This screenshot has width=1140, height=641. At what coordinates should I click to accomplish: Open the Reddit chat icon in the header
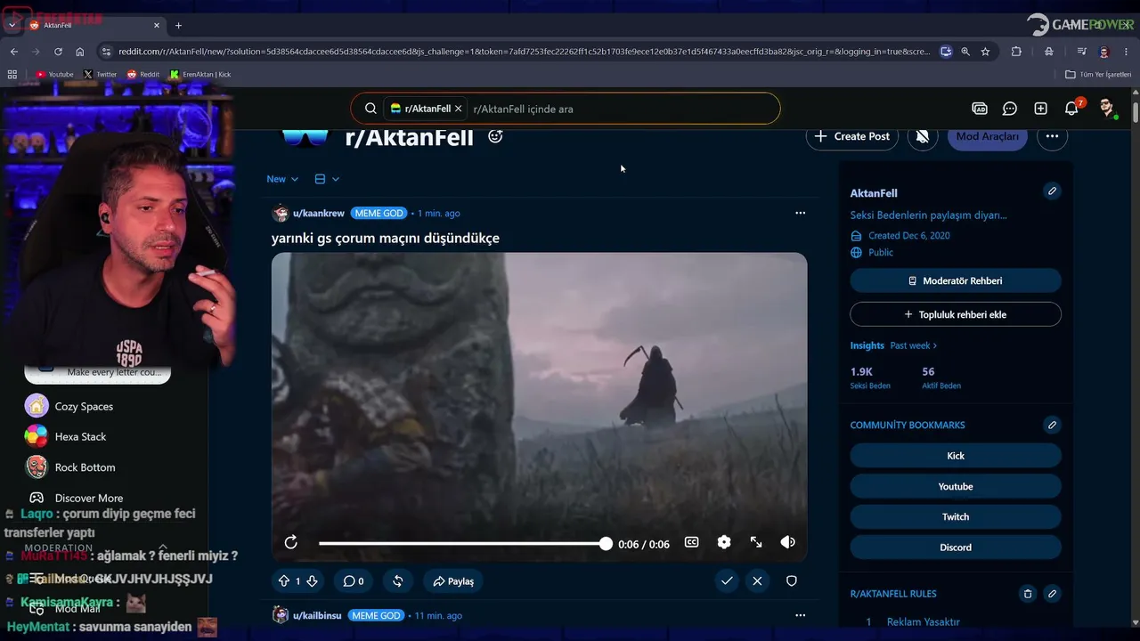coord(1010,109)
